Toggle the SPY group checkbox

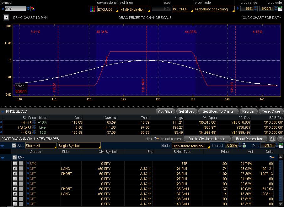(x=15, y=157)
